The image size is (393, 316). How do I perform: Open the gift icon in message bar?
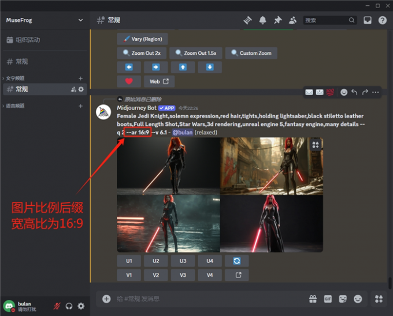point(313,299)
